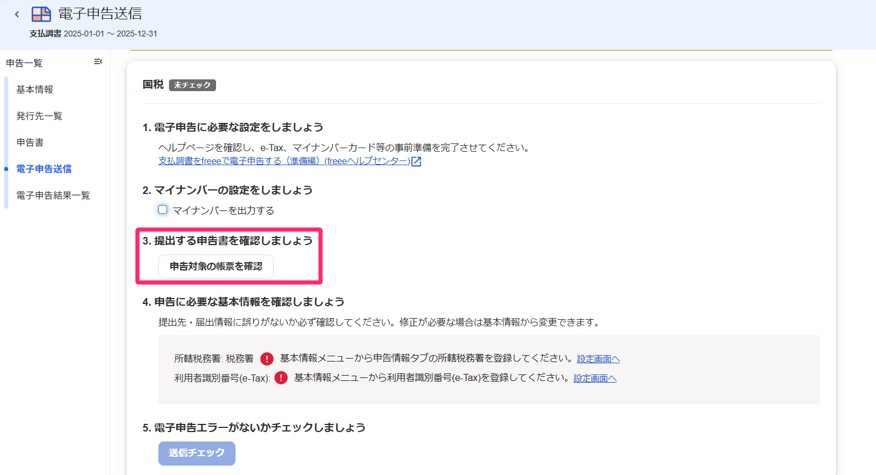
Task: Open 基本情報 in the sidebar
Action: [x=35, y=89]
